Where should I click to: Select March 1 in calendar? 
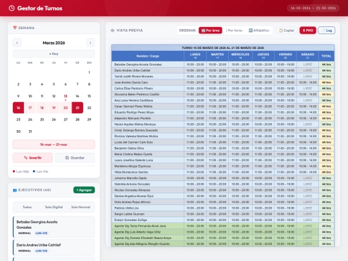[x=89, y=72]
